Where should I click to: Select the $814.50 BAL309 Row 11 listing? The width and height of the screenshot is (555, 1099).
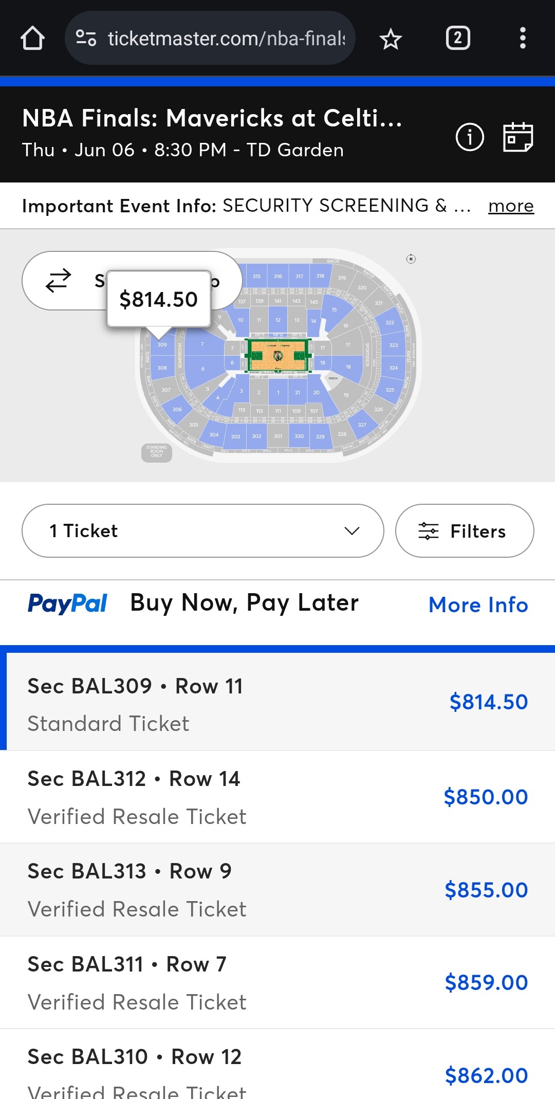277,702
